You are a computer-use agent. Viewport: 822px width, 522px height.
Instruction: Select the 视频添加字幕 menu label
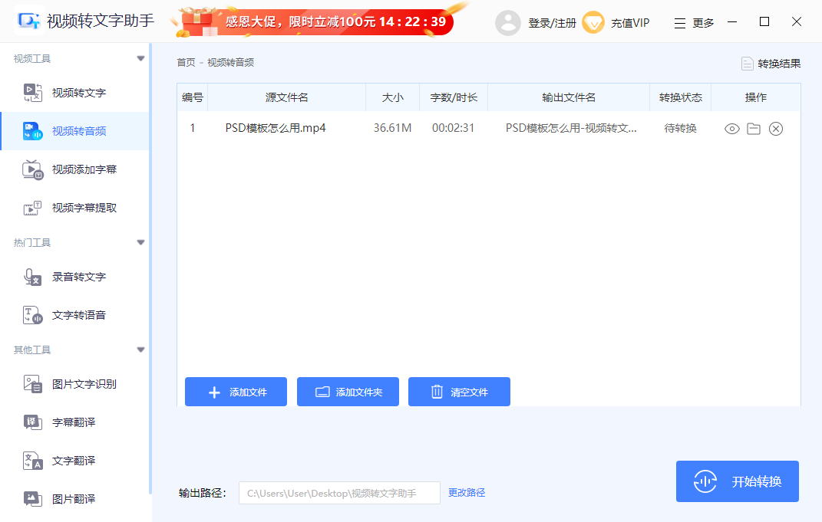click(x=84, y=169)
